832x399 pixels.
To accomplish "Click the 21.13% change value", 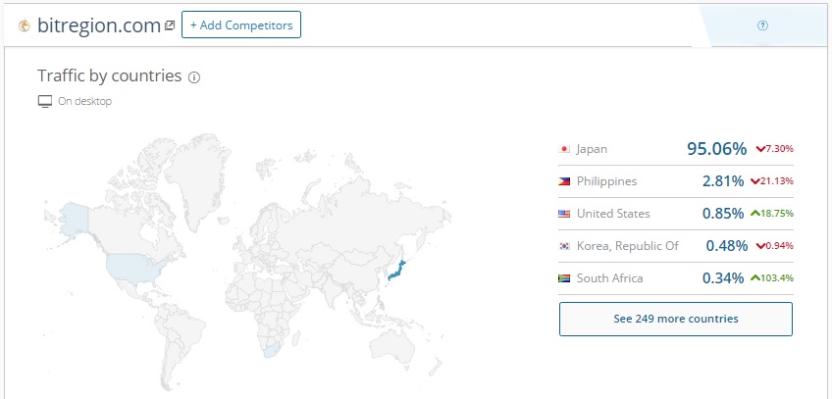I will click(x=778, y=181).
